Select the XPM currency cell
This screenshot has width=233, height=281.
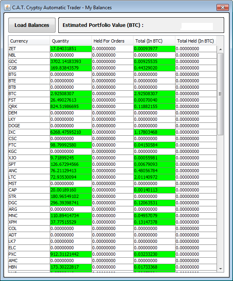click(29, 222)
